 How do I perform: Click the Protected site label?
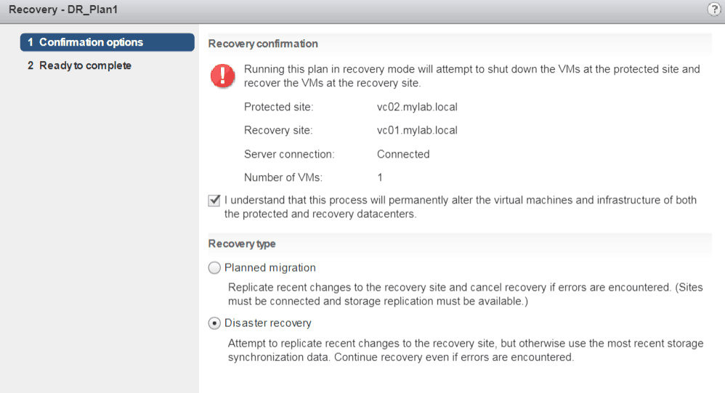pos(278,107)
